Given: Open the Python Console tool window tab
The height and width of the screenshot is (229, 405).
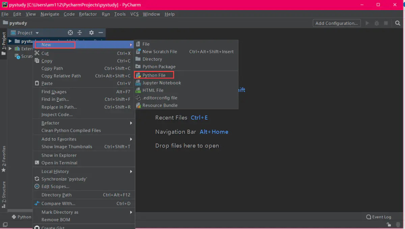Looking at the screenshot, I should [x=21, y=217].
